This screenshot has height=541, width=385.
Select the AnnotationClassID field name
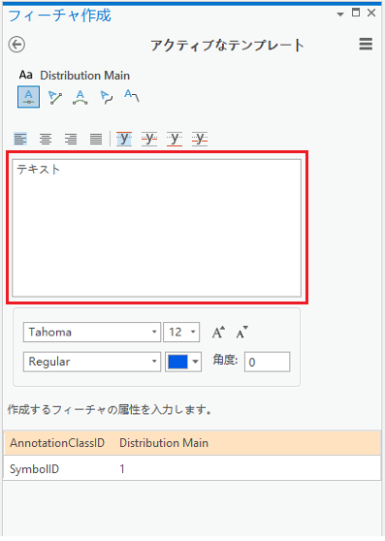coord(57,443)
